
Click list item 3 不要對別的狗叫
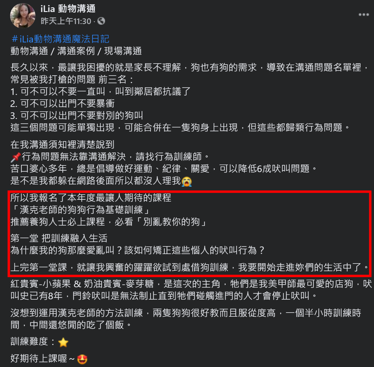pyautogui.click(x=77, y=116)
